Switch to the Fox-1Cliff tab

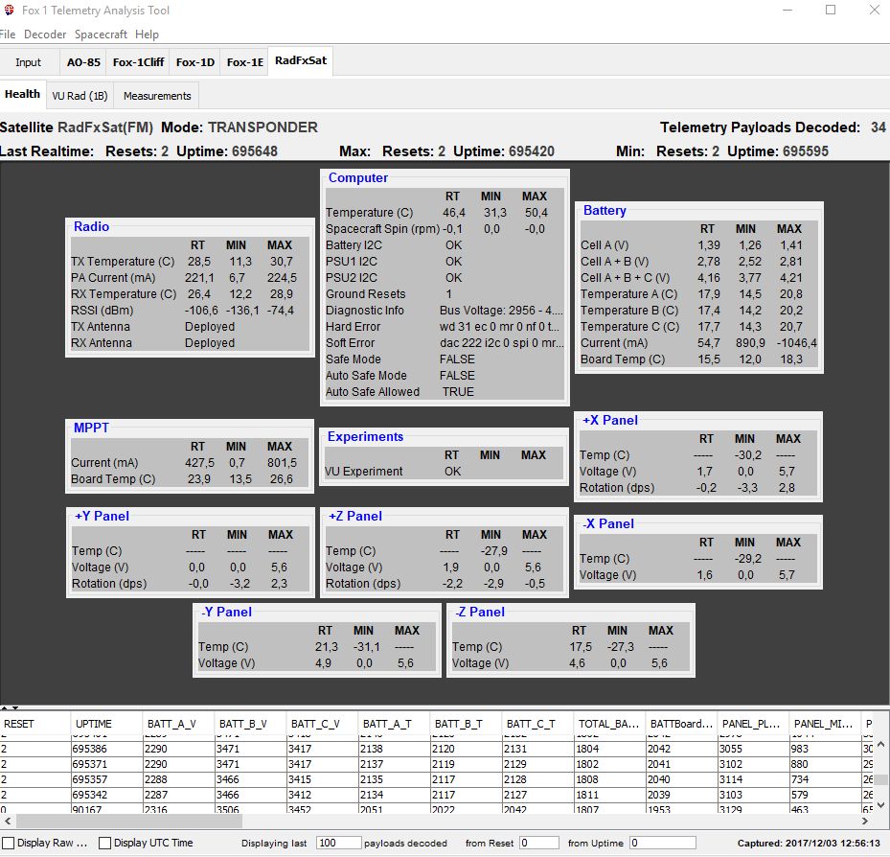point(138,62)
